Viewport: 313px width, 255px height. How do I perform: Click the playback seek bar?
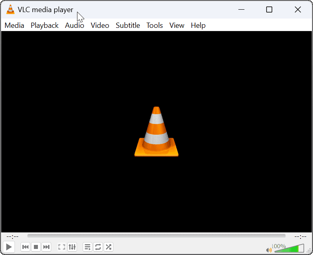(156, 236)
